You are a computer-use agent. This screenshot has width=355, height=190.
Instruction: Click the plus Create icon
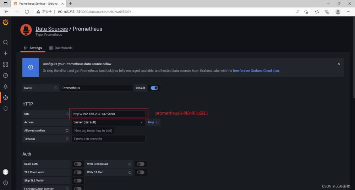click(5, 53)
